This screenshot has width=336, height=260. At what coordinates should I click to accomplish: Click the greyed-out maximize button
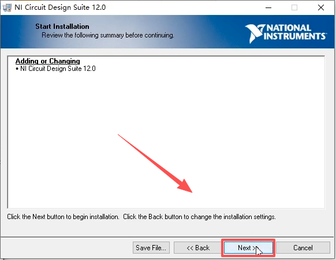294,7
